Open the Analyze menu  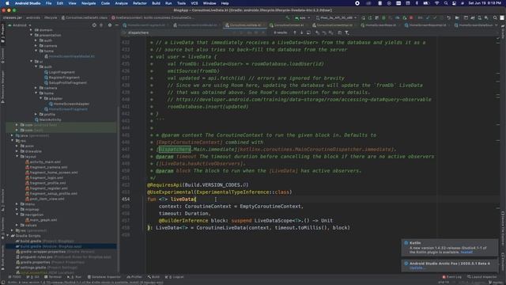121,3
